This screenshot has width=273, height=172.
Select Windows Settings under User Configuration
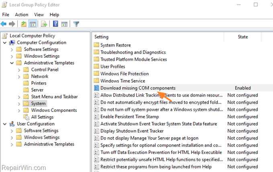click(42, 138)
